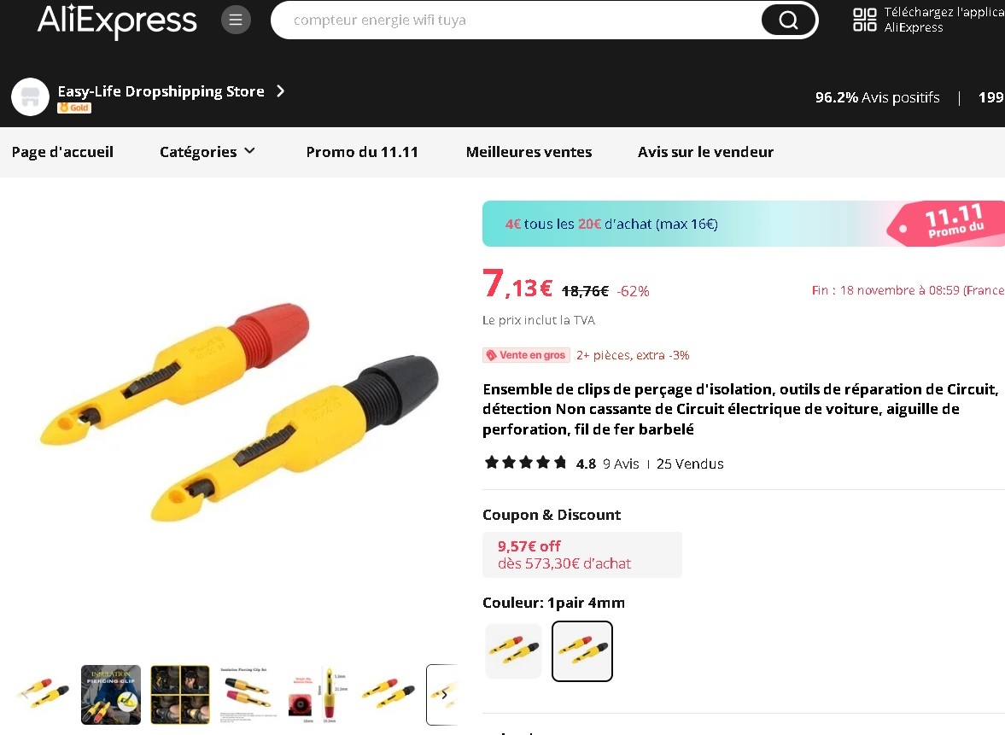Click the 9 Avis link
Image resolution: width=1005 pixels, height=735 pixels.
pyautogui.click(x=621, y=464)
